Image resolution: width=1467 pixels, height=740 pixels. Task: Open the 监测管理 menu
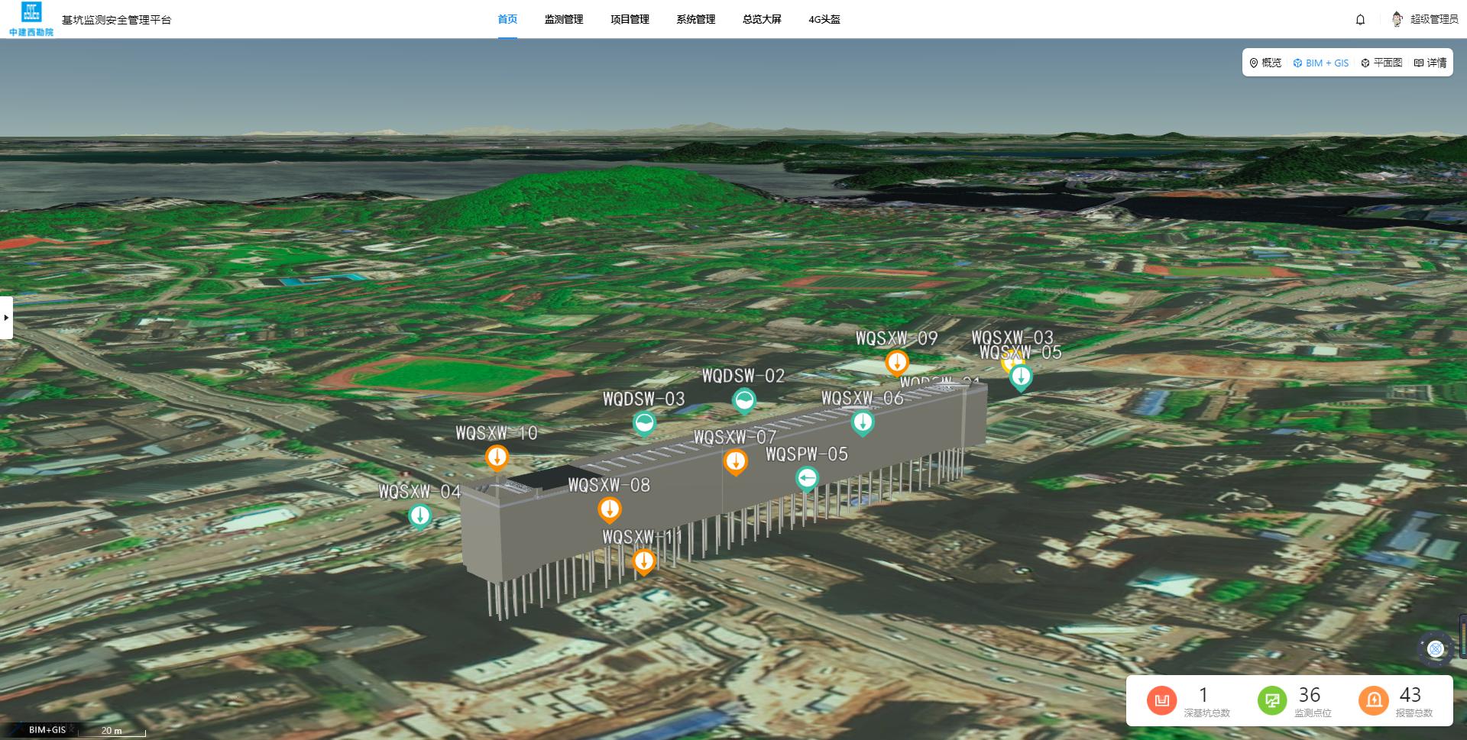click(x=563, y=20)
